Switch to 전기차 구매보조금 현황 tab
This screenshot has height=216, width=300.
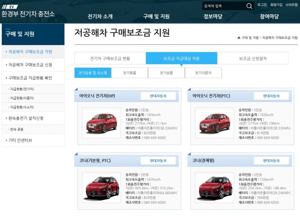click(110, 58)
